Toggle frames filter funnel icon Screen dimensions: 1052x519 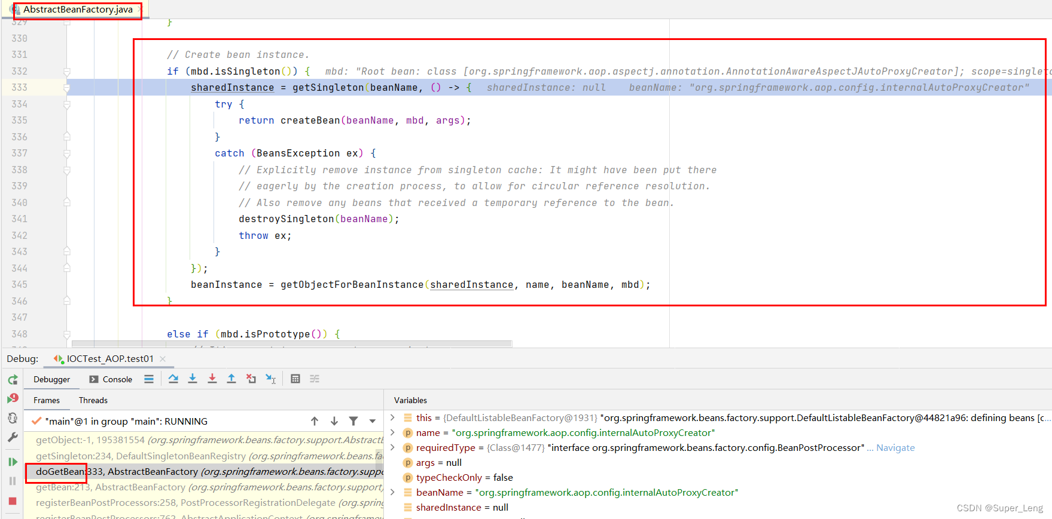353,421
